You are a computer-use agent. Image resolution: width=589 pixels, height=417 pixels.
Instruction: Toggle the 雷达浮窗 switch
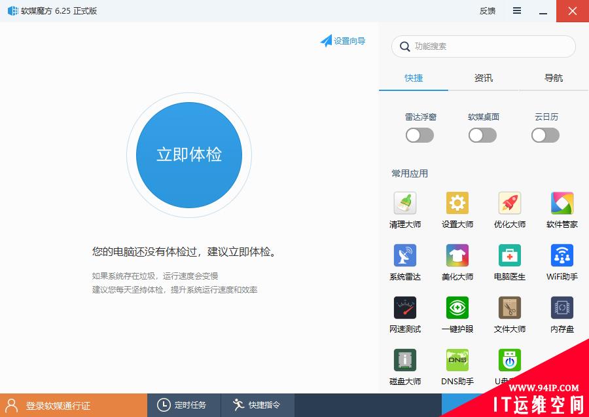point(419,136)
